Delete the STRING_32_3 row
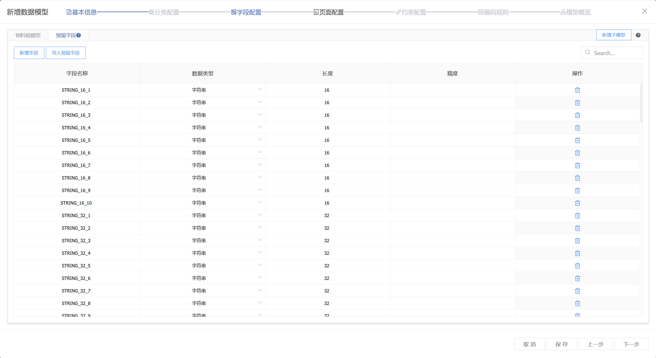This screenshot has height=358, width=656. coord(577,241)
